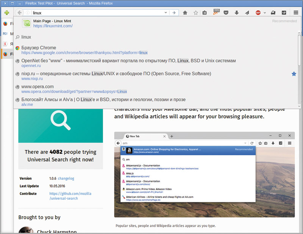Select the 'Браузер Chrome' result title
This screenshot has width=303, height=234.
[x=39, y=48]
